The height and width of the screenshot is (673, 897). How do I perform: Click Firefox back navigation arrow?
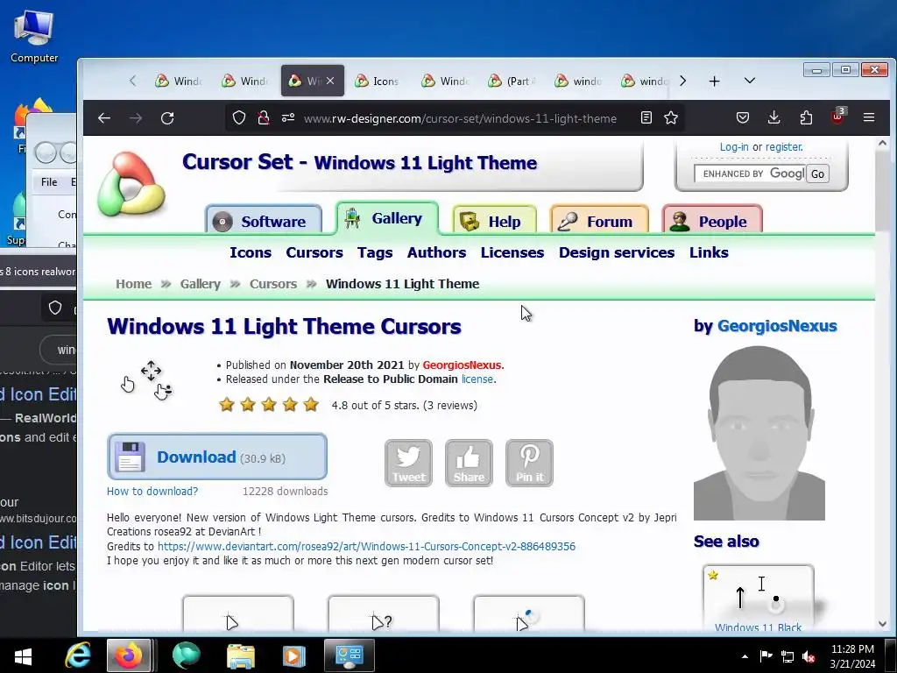pyautogui.click(x=104, y=118)
